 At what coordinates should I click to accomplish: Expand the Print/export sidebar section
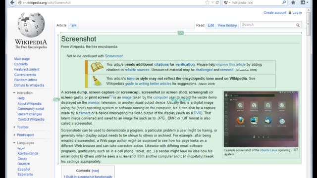pos(14,135)
